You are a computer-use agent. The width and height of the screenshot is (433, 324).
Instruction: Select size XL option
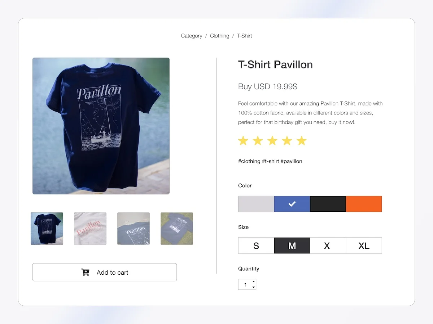point(364,246)
